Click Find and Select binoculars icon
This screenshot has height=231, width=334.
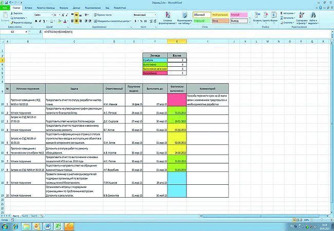313,15
